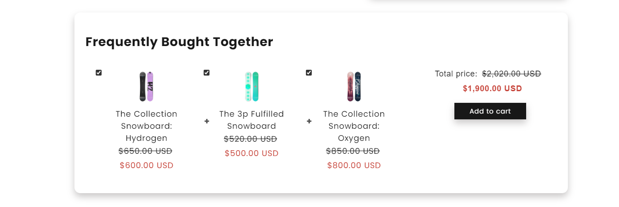The height and width of the screenshot is (207, 619).
Task: Open The Collection Snowboard: Oxygen link
Action: (x=354, y=126)
